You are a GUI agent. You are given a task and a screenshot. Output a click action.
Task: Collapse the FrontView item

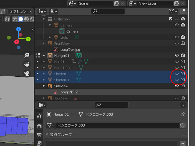(x=44, y=43)
